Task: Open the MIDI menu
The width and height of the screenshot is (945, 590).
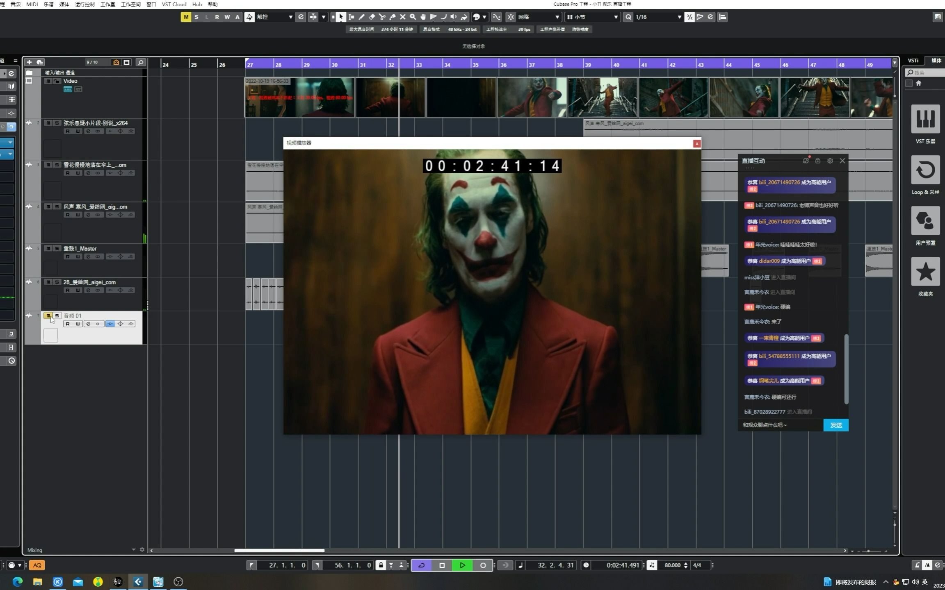Action: pos(32,4)
